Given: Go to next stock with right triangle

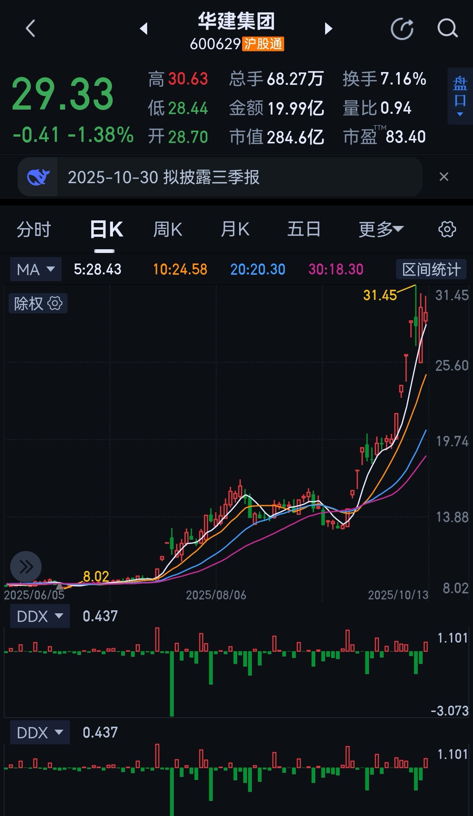Looking at the screenshot, I should click(x=328, y=29).
